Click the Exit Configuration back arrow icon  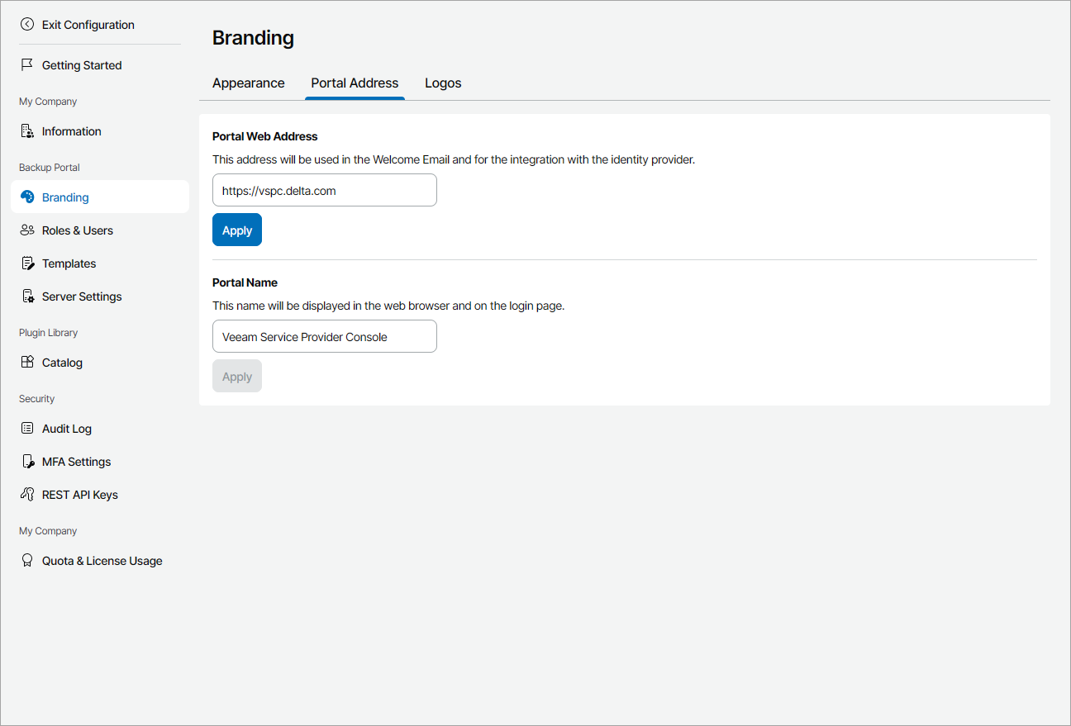tap(27, 25)
